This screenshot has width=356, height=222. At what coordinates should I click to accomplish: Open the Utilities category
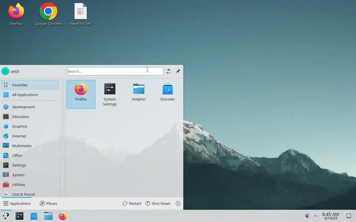click(x=30, y=185)
